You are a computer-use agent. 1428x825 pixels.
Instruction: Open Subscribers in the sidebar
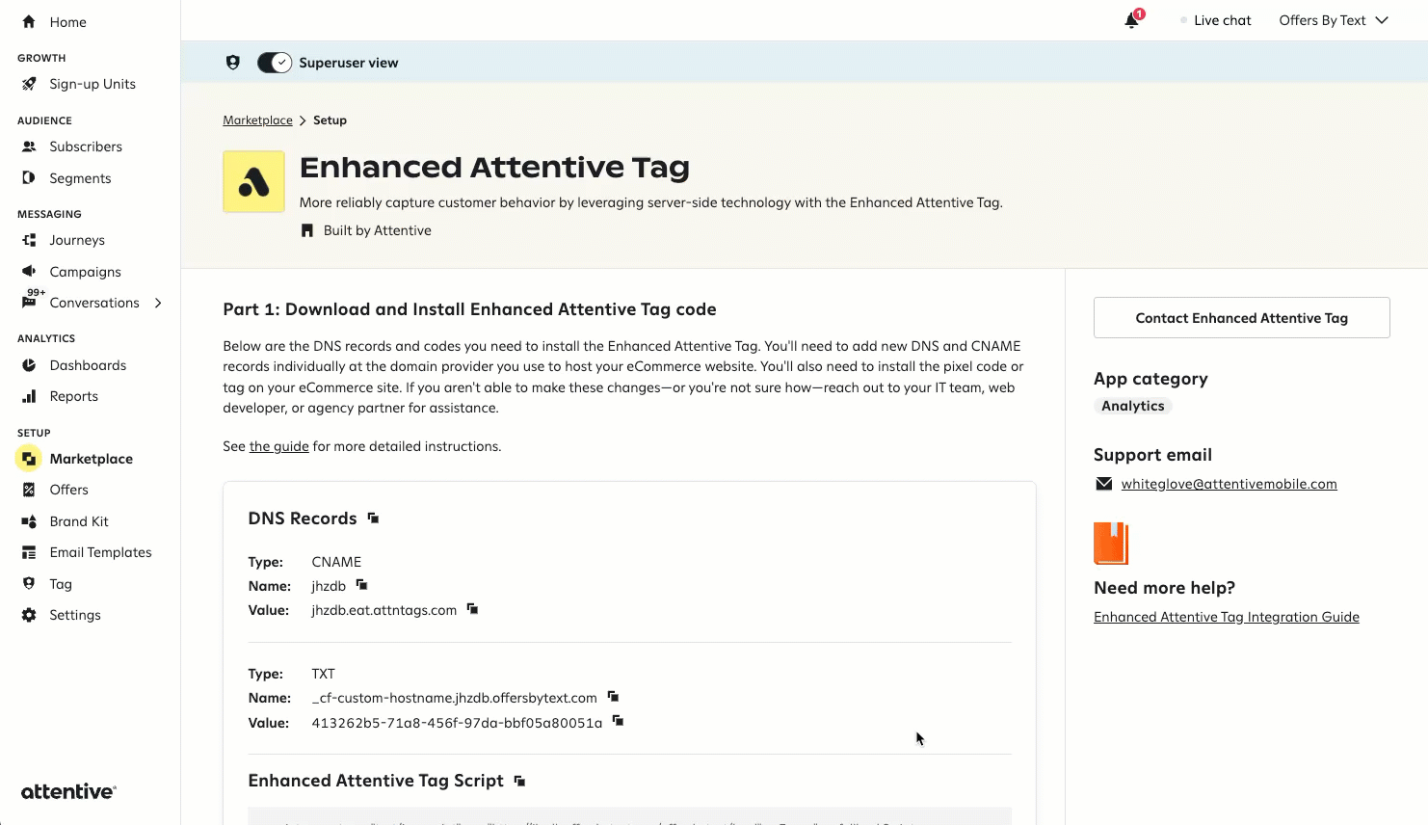coord(86,146)
